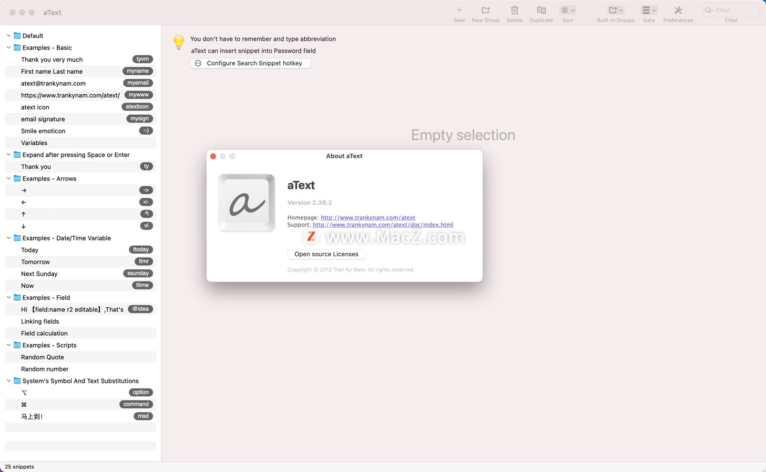766x472 pixels.
Task: Click Configure Search Snippet hotkey button
Action: (251, 63)
